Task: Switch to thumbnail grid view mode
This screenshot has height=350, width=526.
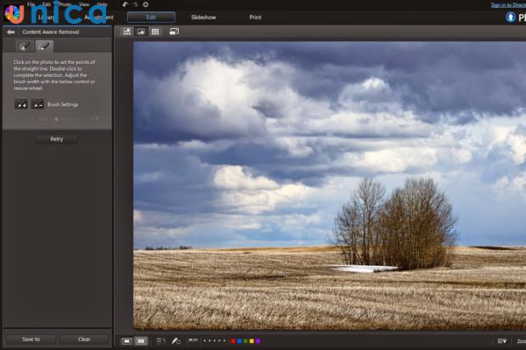Action: tap(155, 31)
